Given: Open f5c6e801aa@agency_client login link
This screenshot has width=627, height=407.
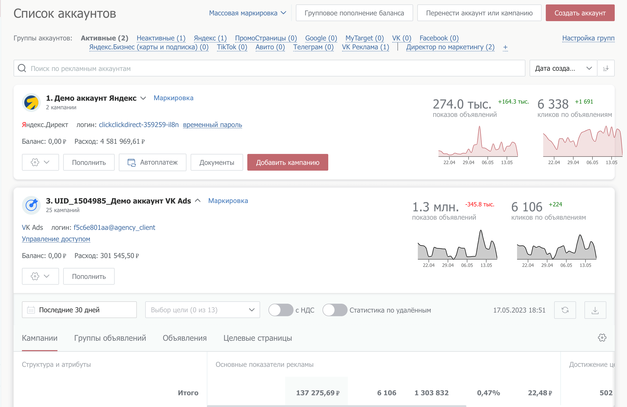Looking at the screenshot, I should click(114, 228).
